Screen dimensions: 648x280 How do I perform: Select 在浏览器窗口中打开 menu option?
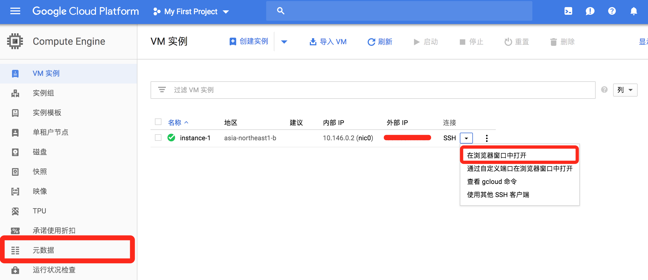click(x=519, y=155)
